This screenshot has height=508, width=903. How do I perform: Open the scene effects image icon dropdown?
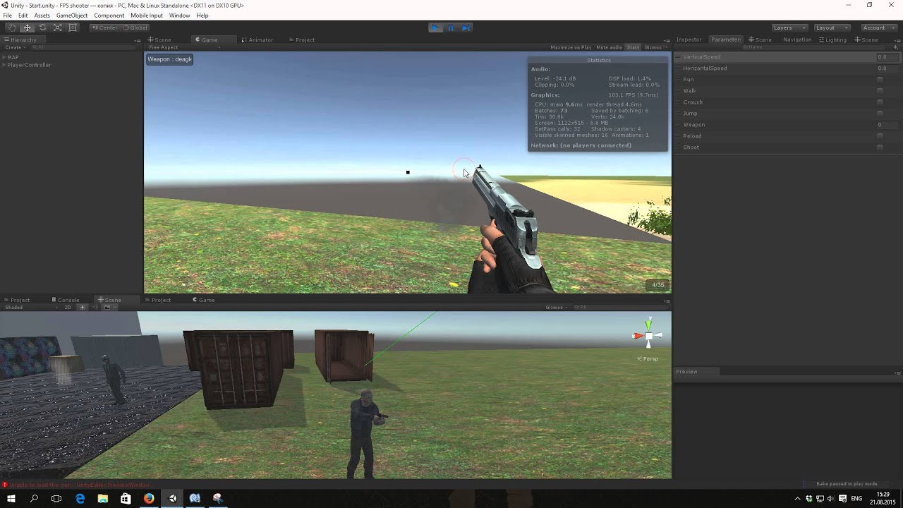(x=108, y=308)
